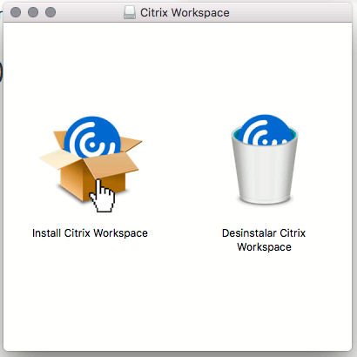This screenshot has width=357, height=357.
Task: Click the disk volume icon in title bar
Action: pos(130,12)
